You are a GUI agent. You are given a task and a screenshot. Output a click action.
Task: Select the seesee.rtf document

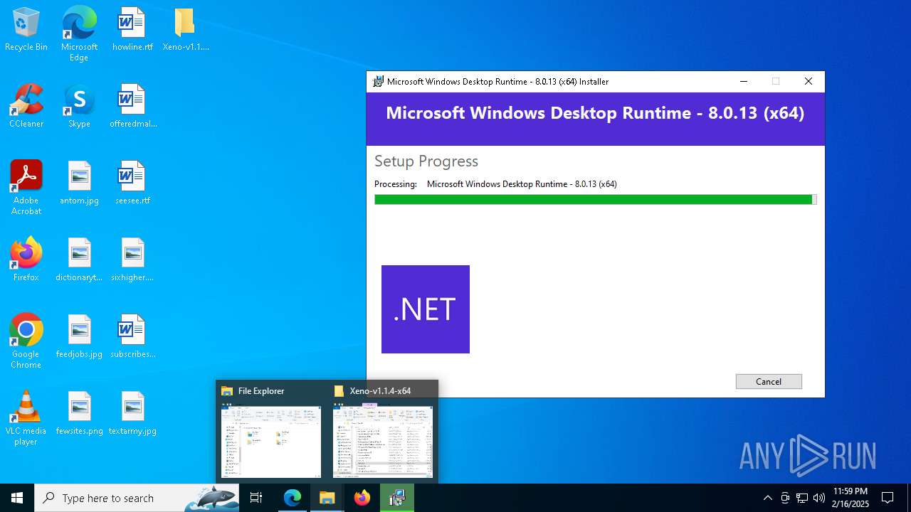click(x=132, y=183)
